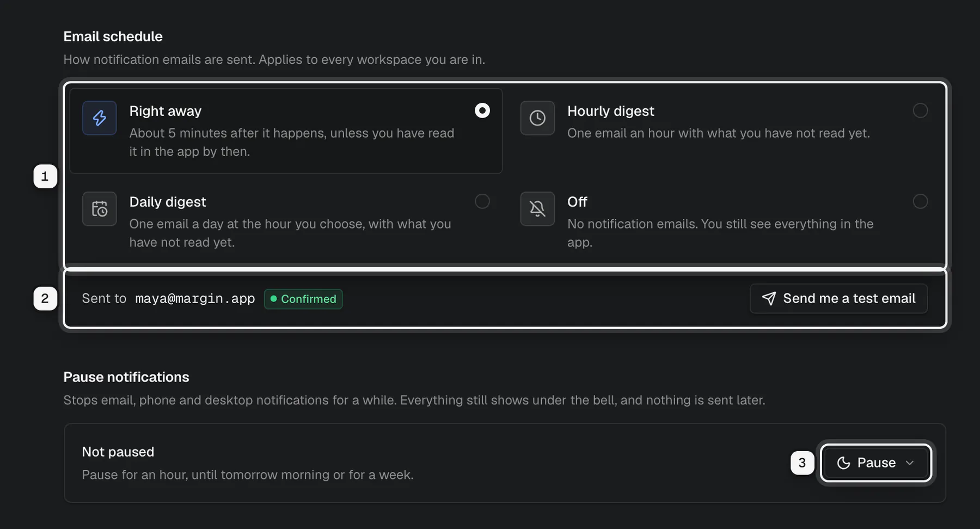Viewport: 980px width, 529px height.
Task: Click the Email schedule heading
Action: coord(113,36)
